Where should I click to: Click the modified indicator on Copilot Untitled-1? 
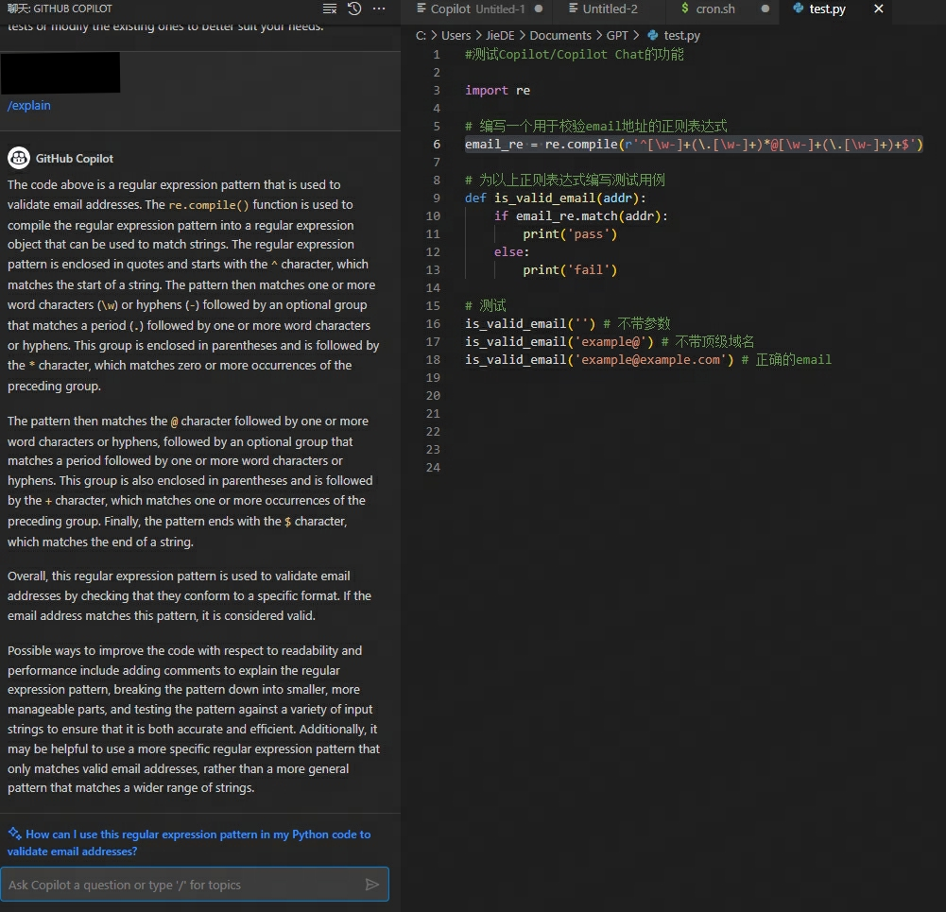click(x=539, y=11)
